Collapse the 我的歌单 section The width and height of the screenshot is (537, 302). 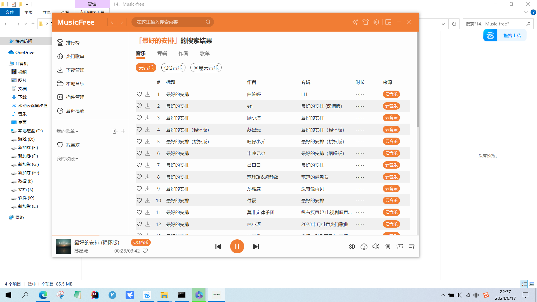coord(67,131)
